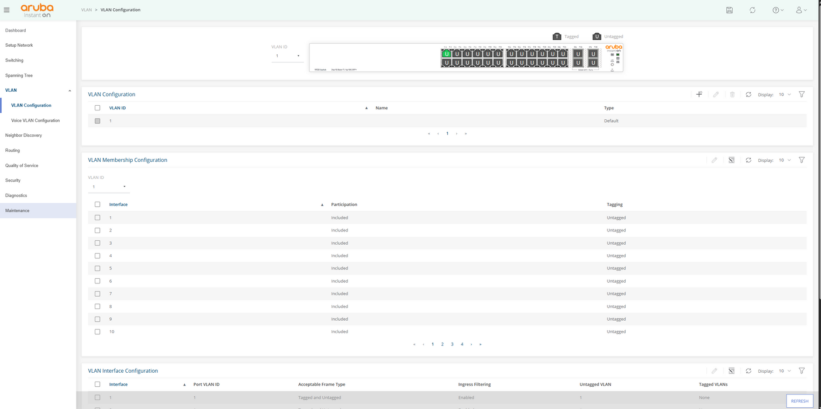Sort interface configuration table by Interface column
Screen dimensions: 821x409
118,384
